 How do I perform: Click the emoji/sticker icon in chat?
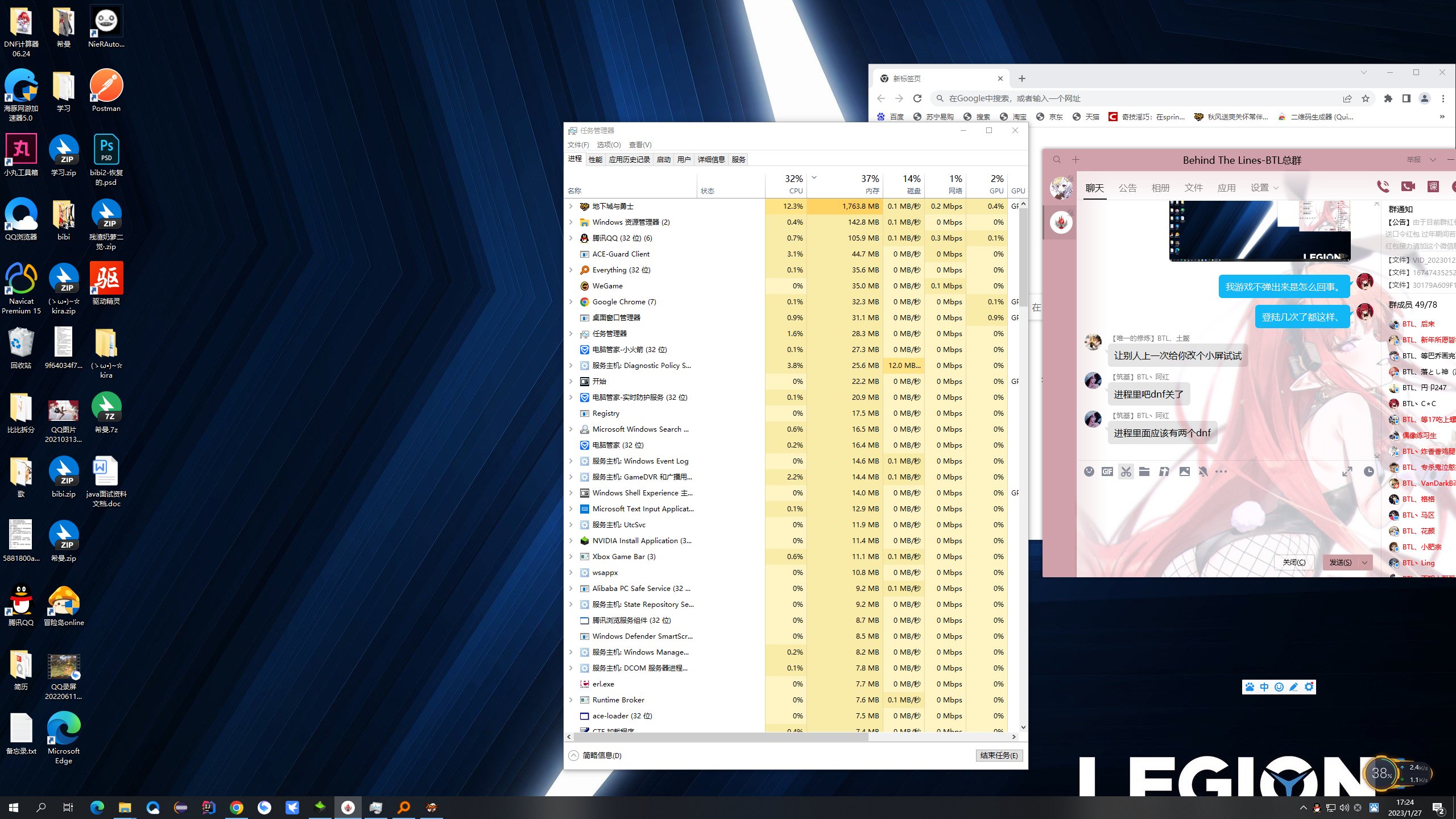click(1089, 471)
